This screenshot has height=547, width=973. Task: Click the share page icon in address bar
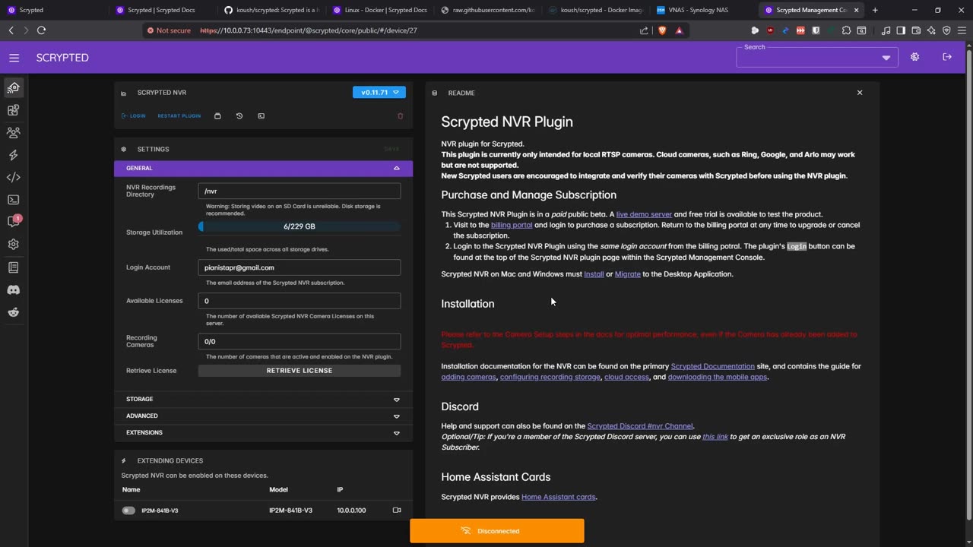[644, 30]
